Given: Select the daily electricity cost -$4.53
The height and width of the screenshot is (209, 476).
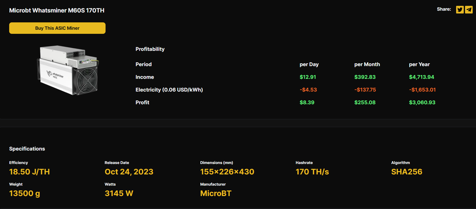Looking at the screenshot, I should 308,90.
